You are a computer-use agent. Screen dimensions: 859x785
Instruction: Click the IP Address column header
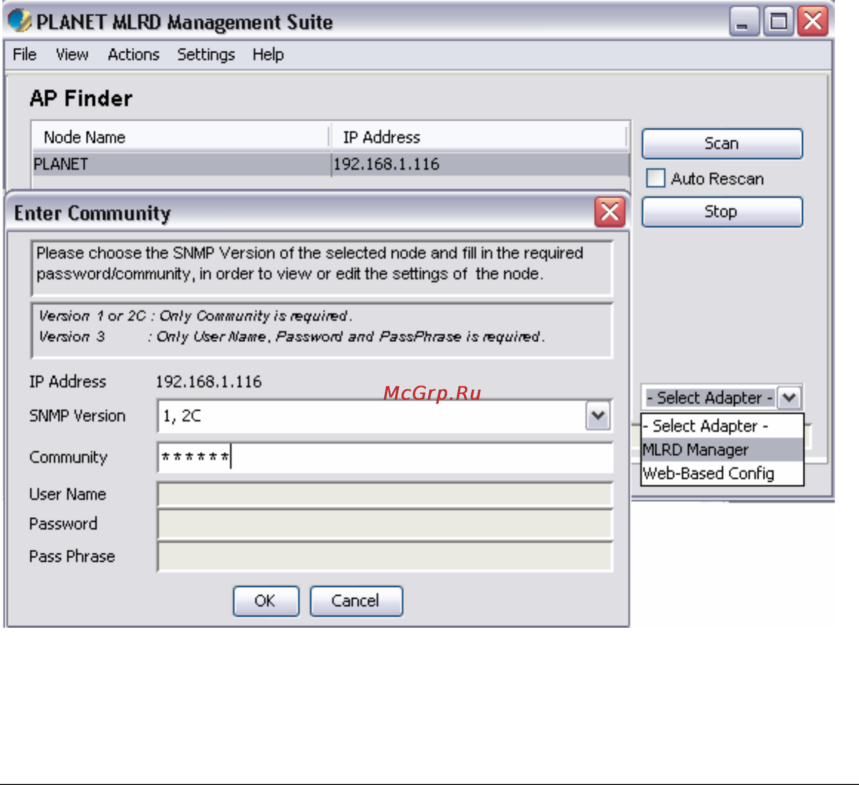point(479,137)
